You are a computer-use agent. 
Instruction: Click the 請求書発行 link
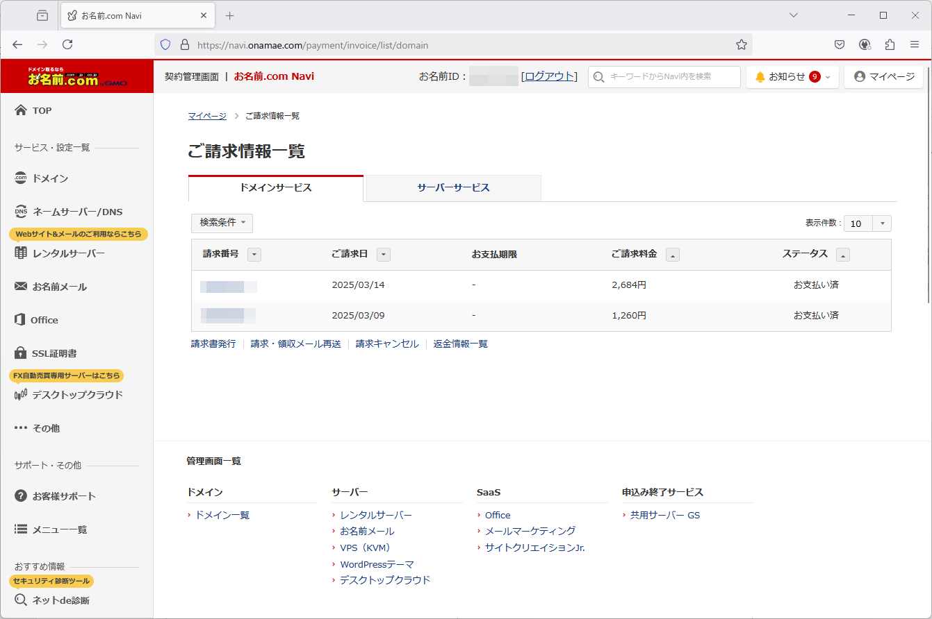(213, 344)
